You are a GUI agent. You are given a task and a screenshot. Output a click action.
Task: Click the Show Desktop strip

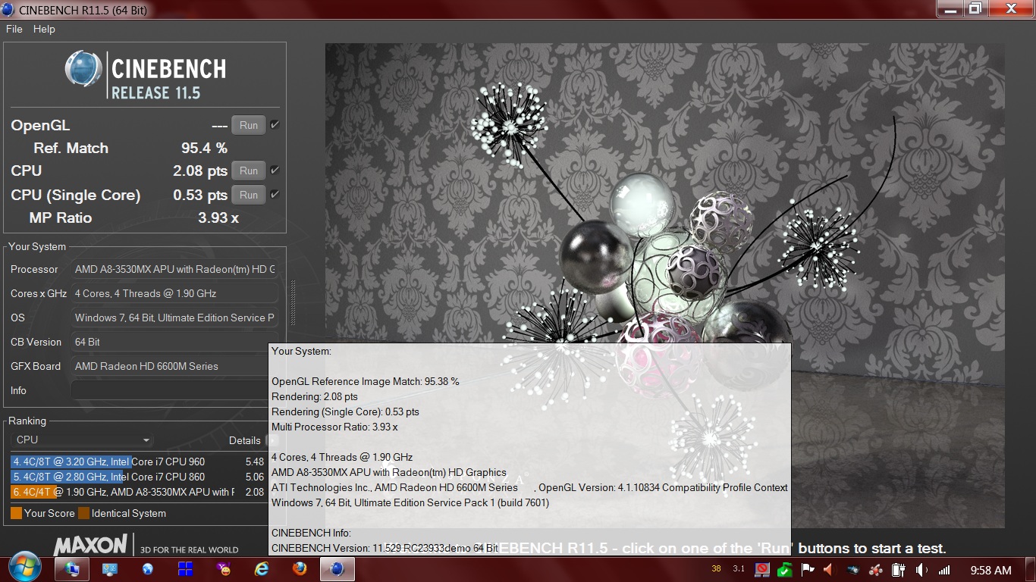1031,569
